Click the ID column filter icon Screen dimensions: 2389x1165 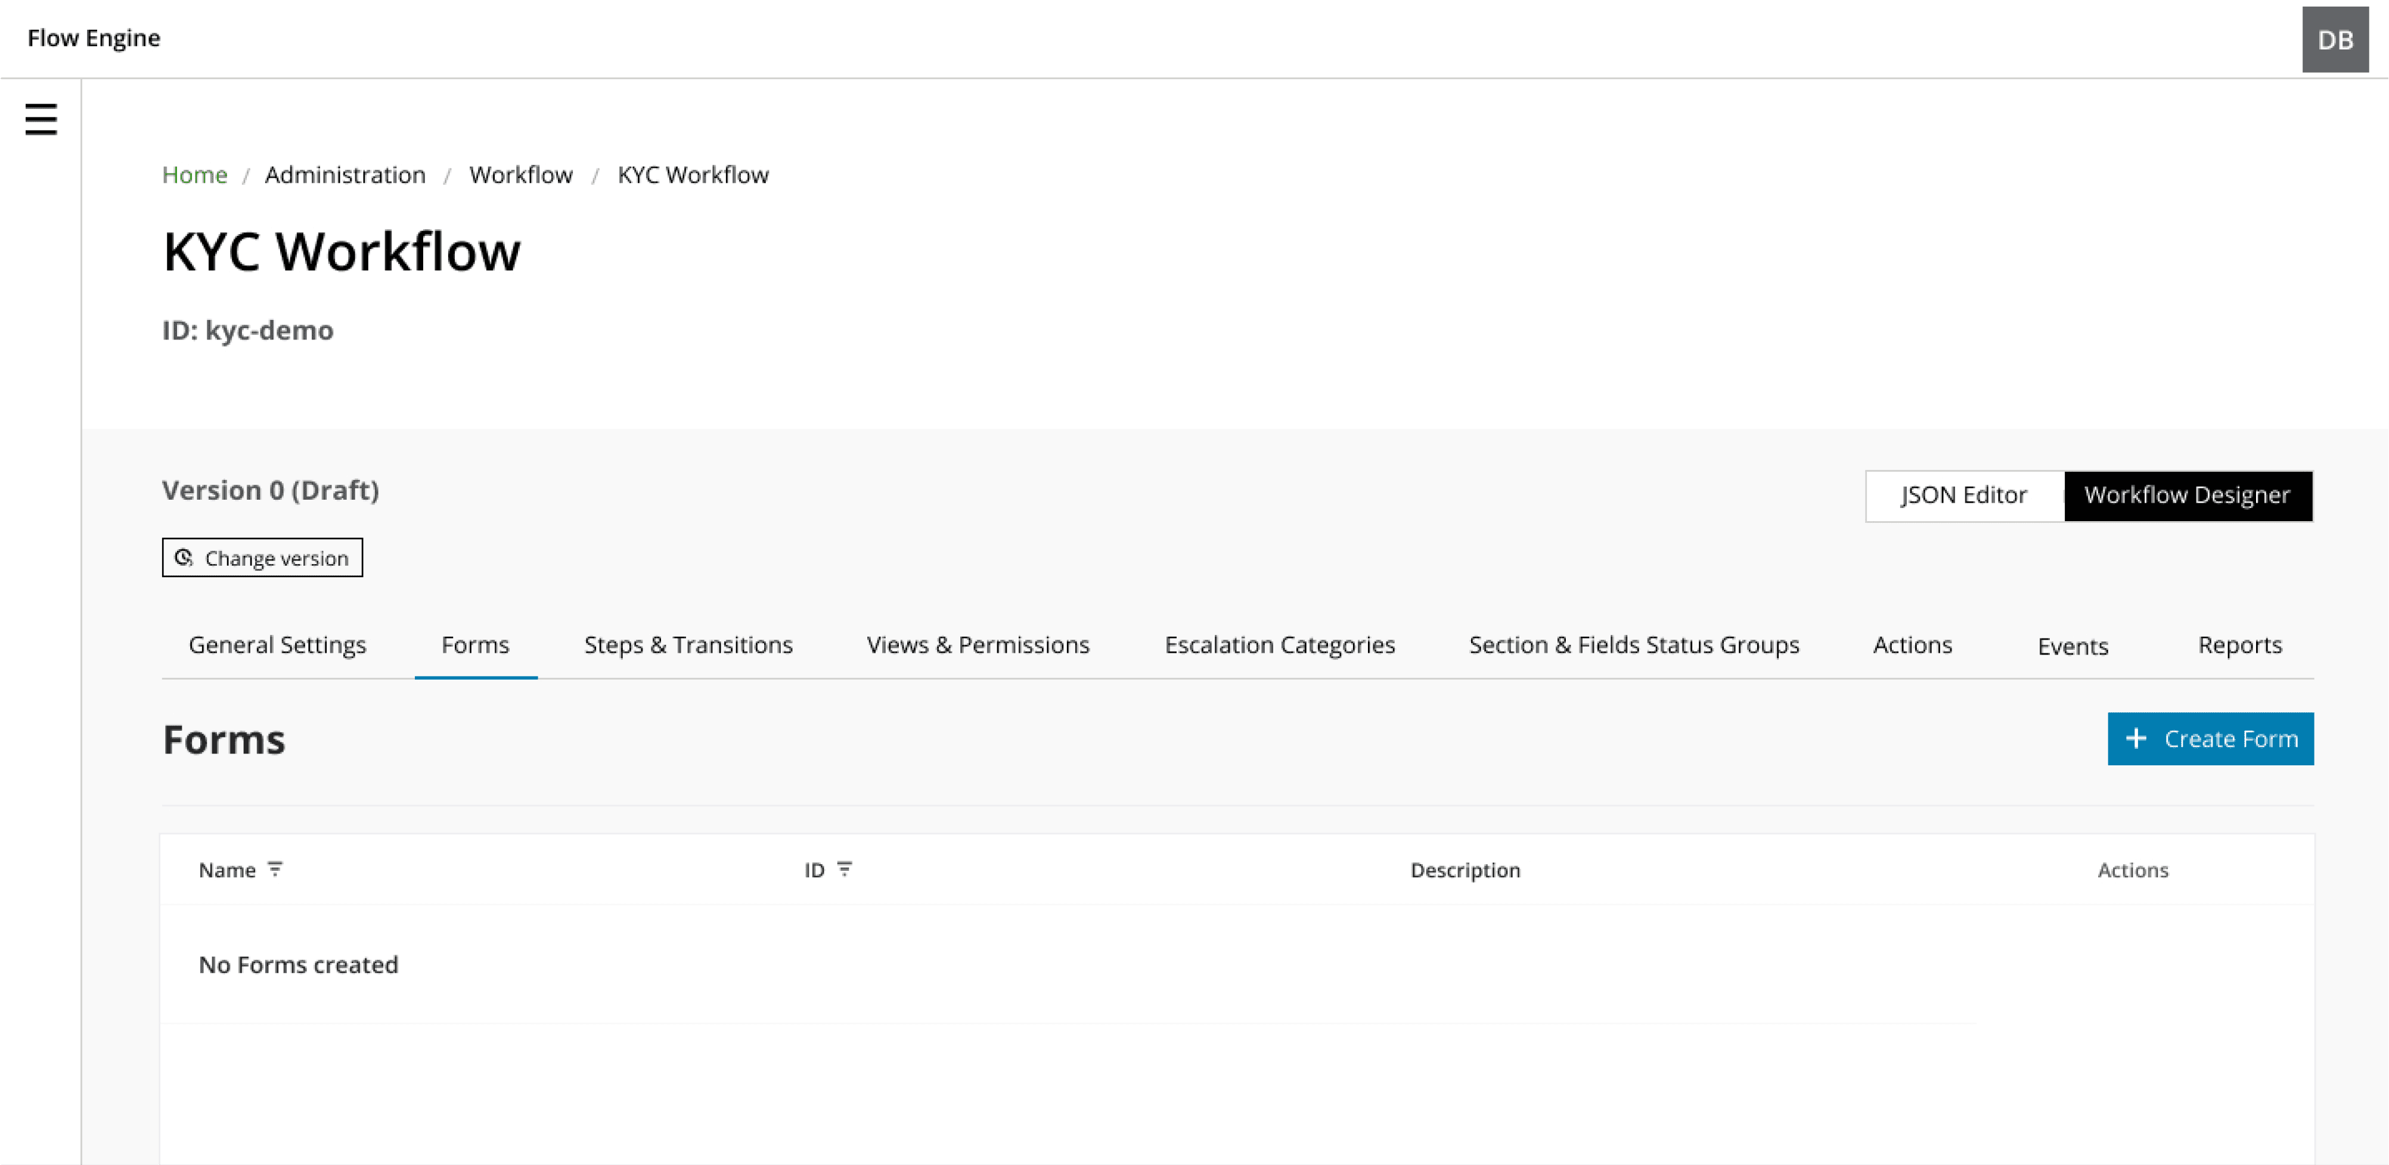coord(844,870)
